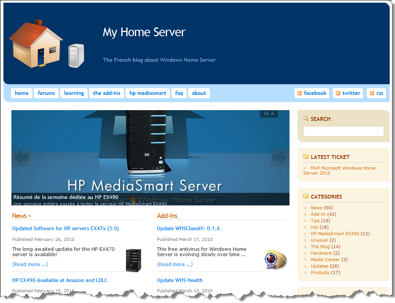Screen dimensions: 395x303
Task: Click the News section heading
Action: coord(22,216)
